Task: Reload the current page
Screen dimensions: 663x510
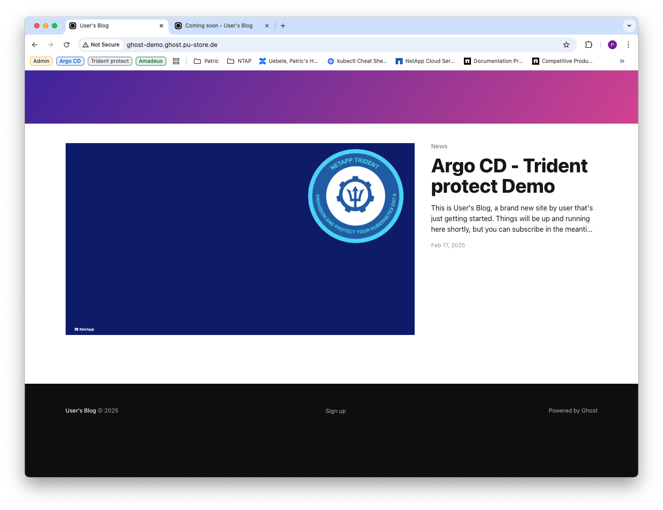Action: [x=67, y=45]
